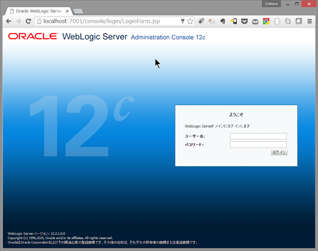The width and height of the screenshot is (318, 251).
Task: Focus the ユーザー名 (username) input field
Action: 258,136
